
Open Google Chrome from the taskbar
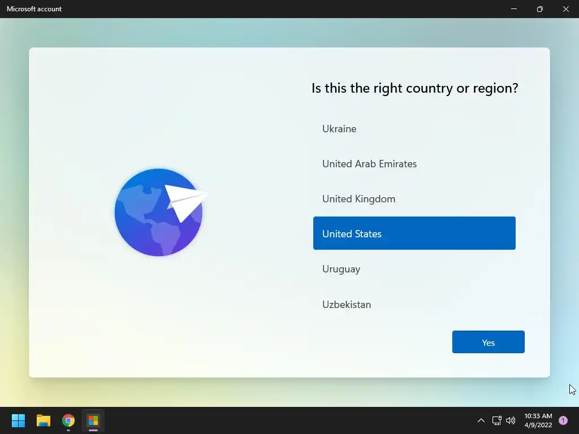pos(68,420)
